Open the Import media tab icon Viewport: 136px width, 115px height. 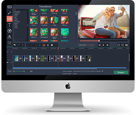(x=10, y=7)
